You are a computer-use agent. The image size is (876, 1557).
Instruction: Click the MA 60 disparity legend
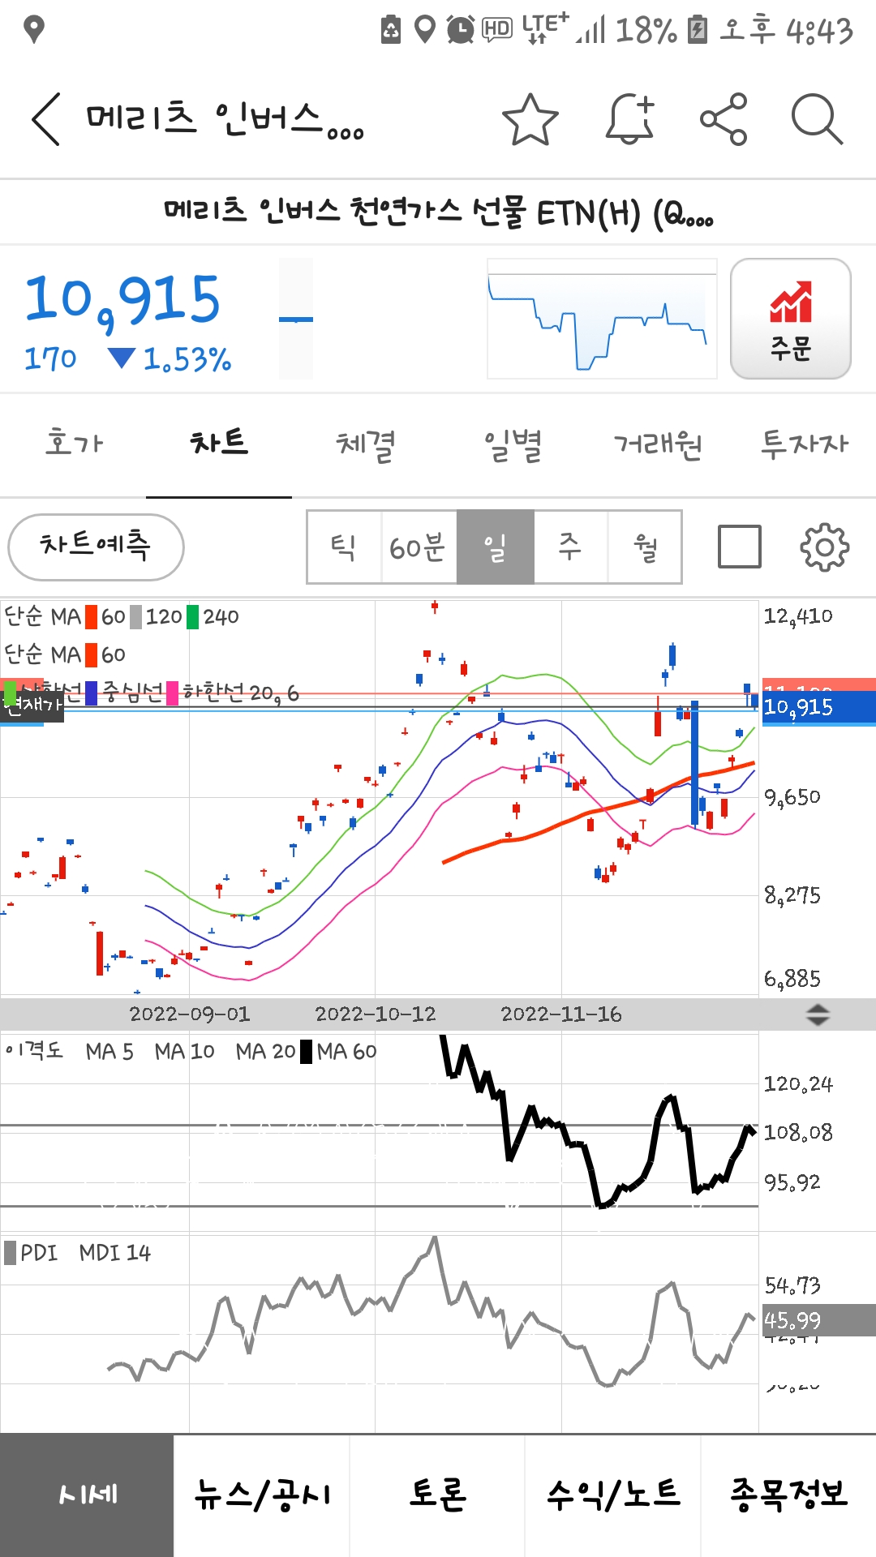coord(338,1052)
